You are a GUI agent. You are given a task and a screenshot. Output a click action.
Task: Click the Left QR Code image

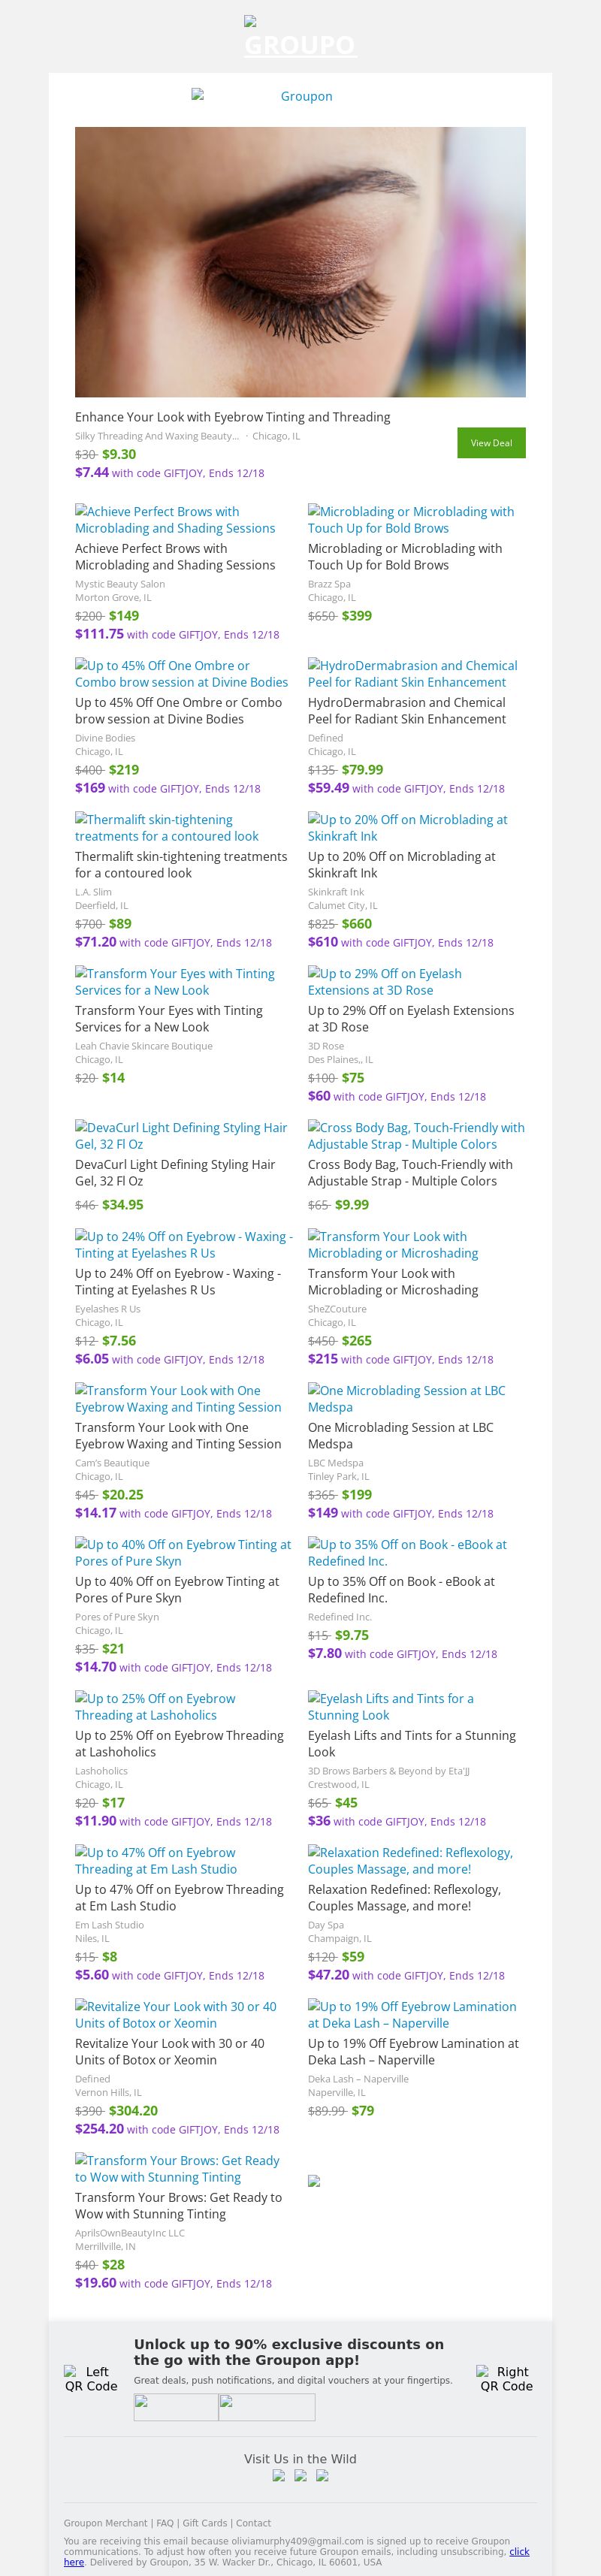(x=91, y=2378)
